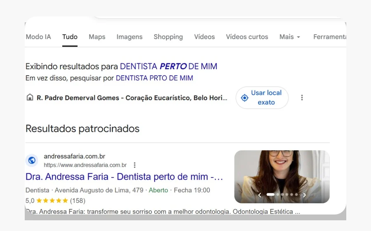This screenshot has width=371, height=231.
Task: Click the (158) reviews count
Action: (77, 201)
